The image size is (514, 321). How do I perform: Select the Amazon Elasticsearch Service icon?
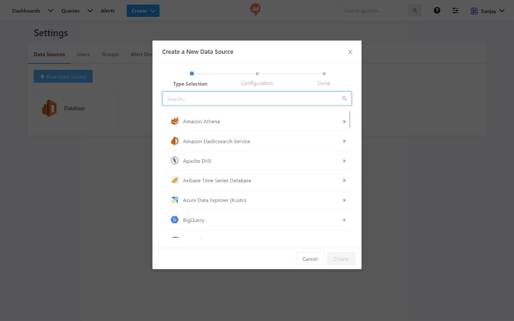175,140
